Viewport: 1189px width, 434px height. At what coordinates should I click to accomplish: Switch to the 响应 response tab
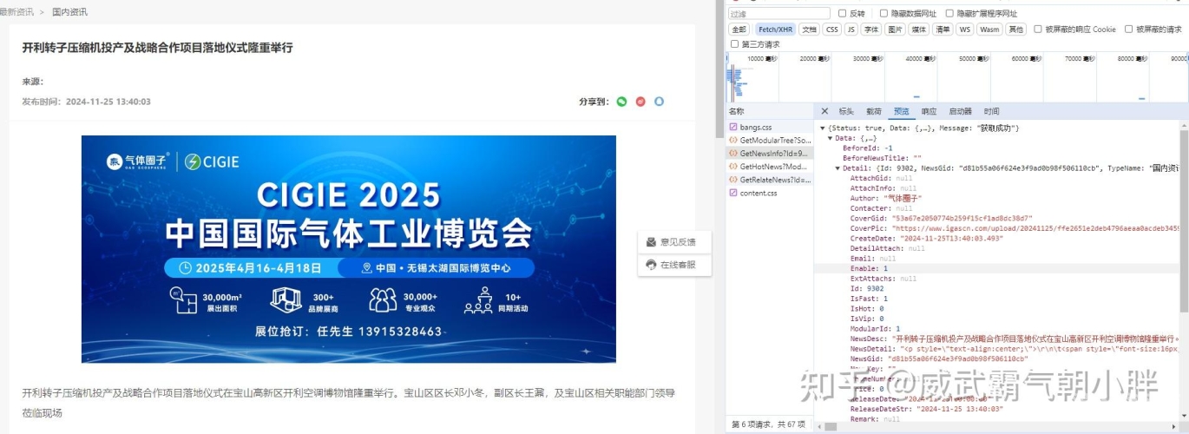point(929,111)
